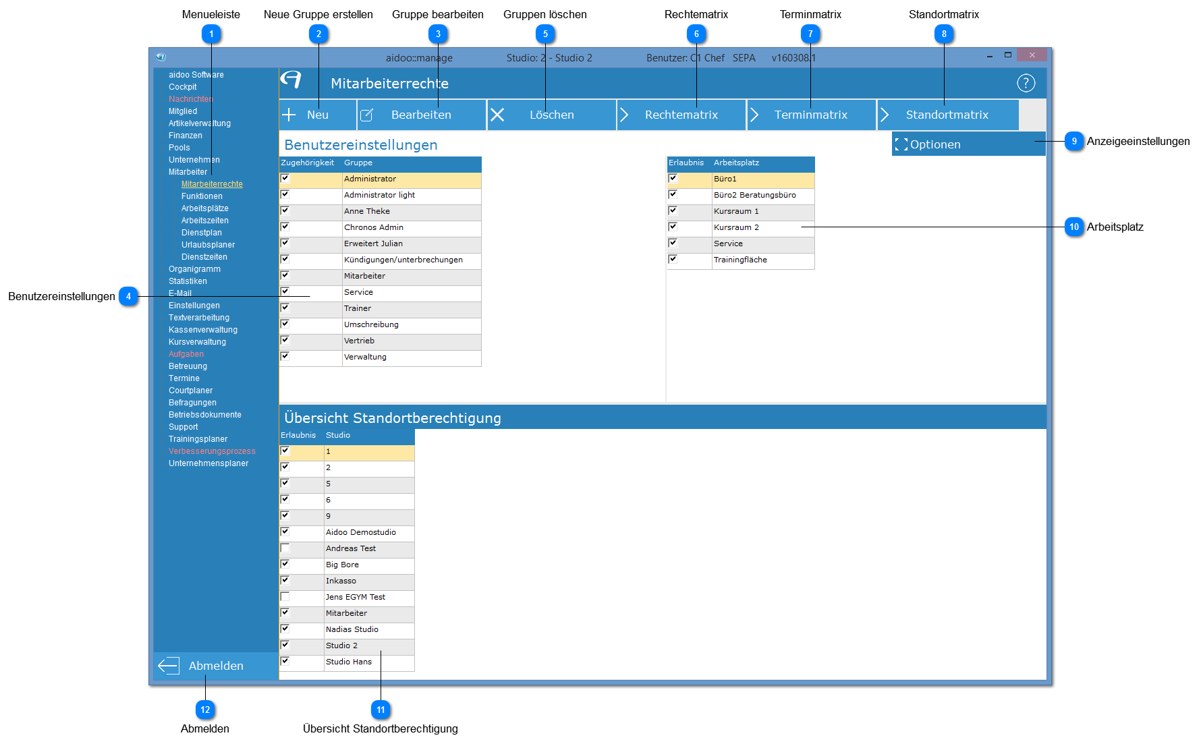Select the Big Bore studio row
1201x746 pixels.
tap(347, 565)
